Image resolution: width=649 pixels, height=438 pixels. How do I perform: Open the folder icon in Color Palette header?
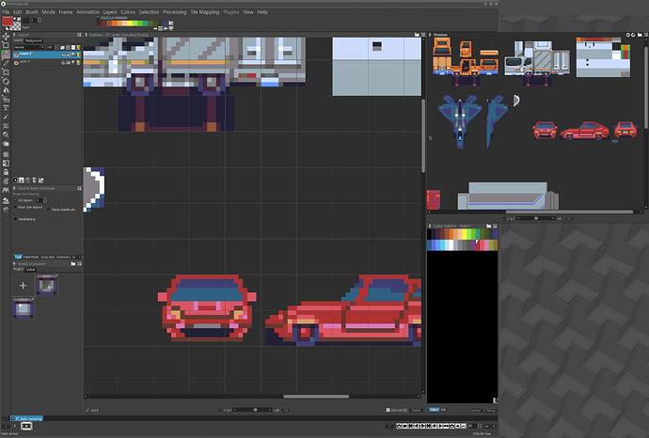pyautogui.click(x=489, y=226)
